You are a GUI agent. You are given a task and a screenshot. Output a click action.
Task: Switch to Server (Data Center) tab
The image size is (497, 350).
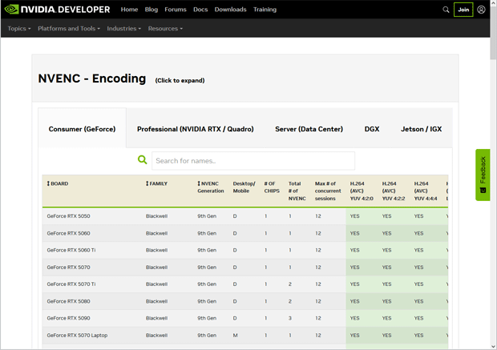tap(309, 129)
